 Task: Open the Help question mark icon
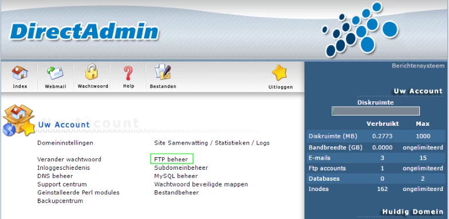point(128,73)
